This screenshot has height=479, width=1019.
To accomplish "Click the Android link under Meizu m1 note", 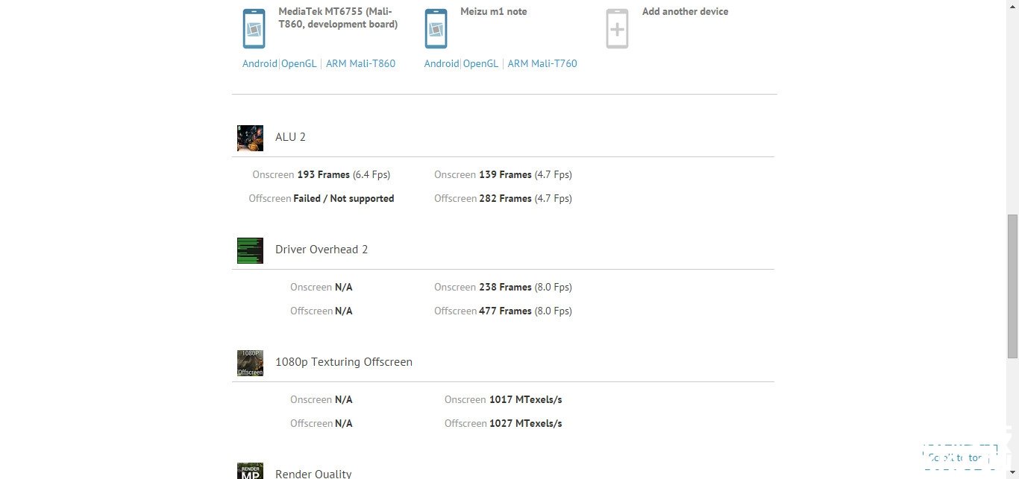I will 442,64.
